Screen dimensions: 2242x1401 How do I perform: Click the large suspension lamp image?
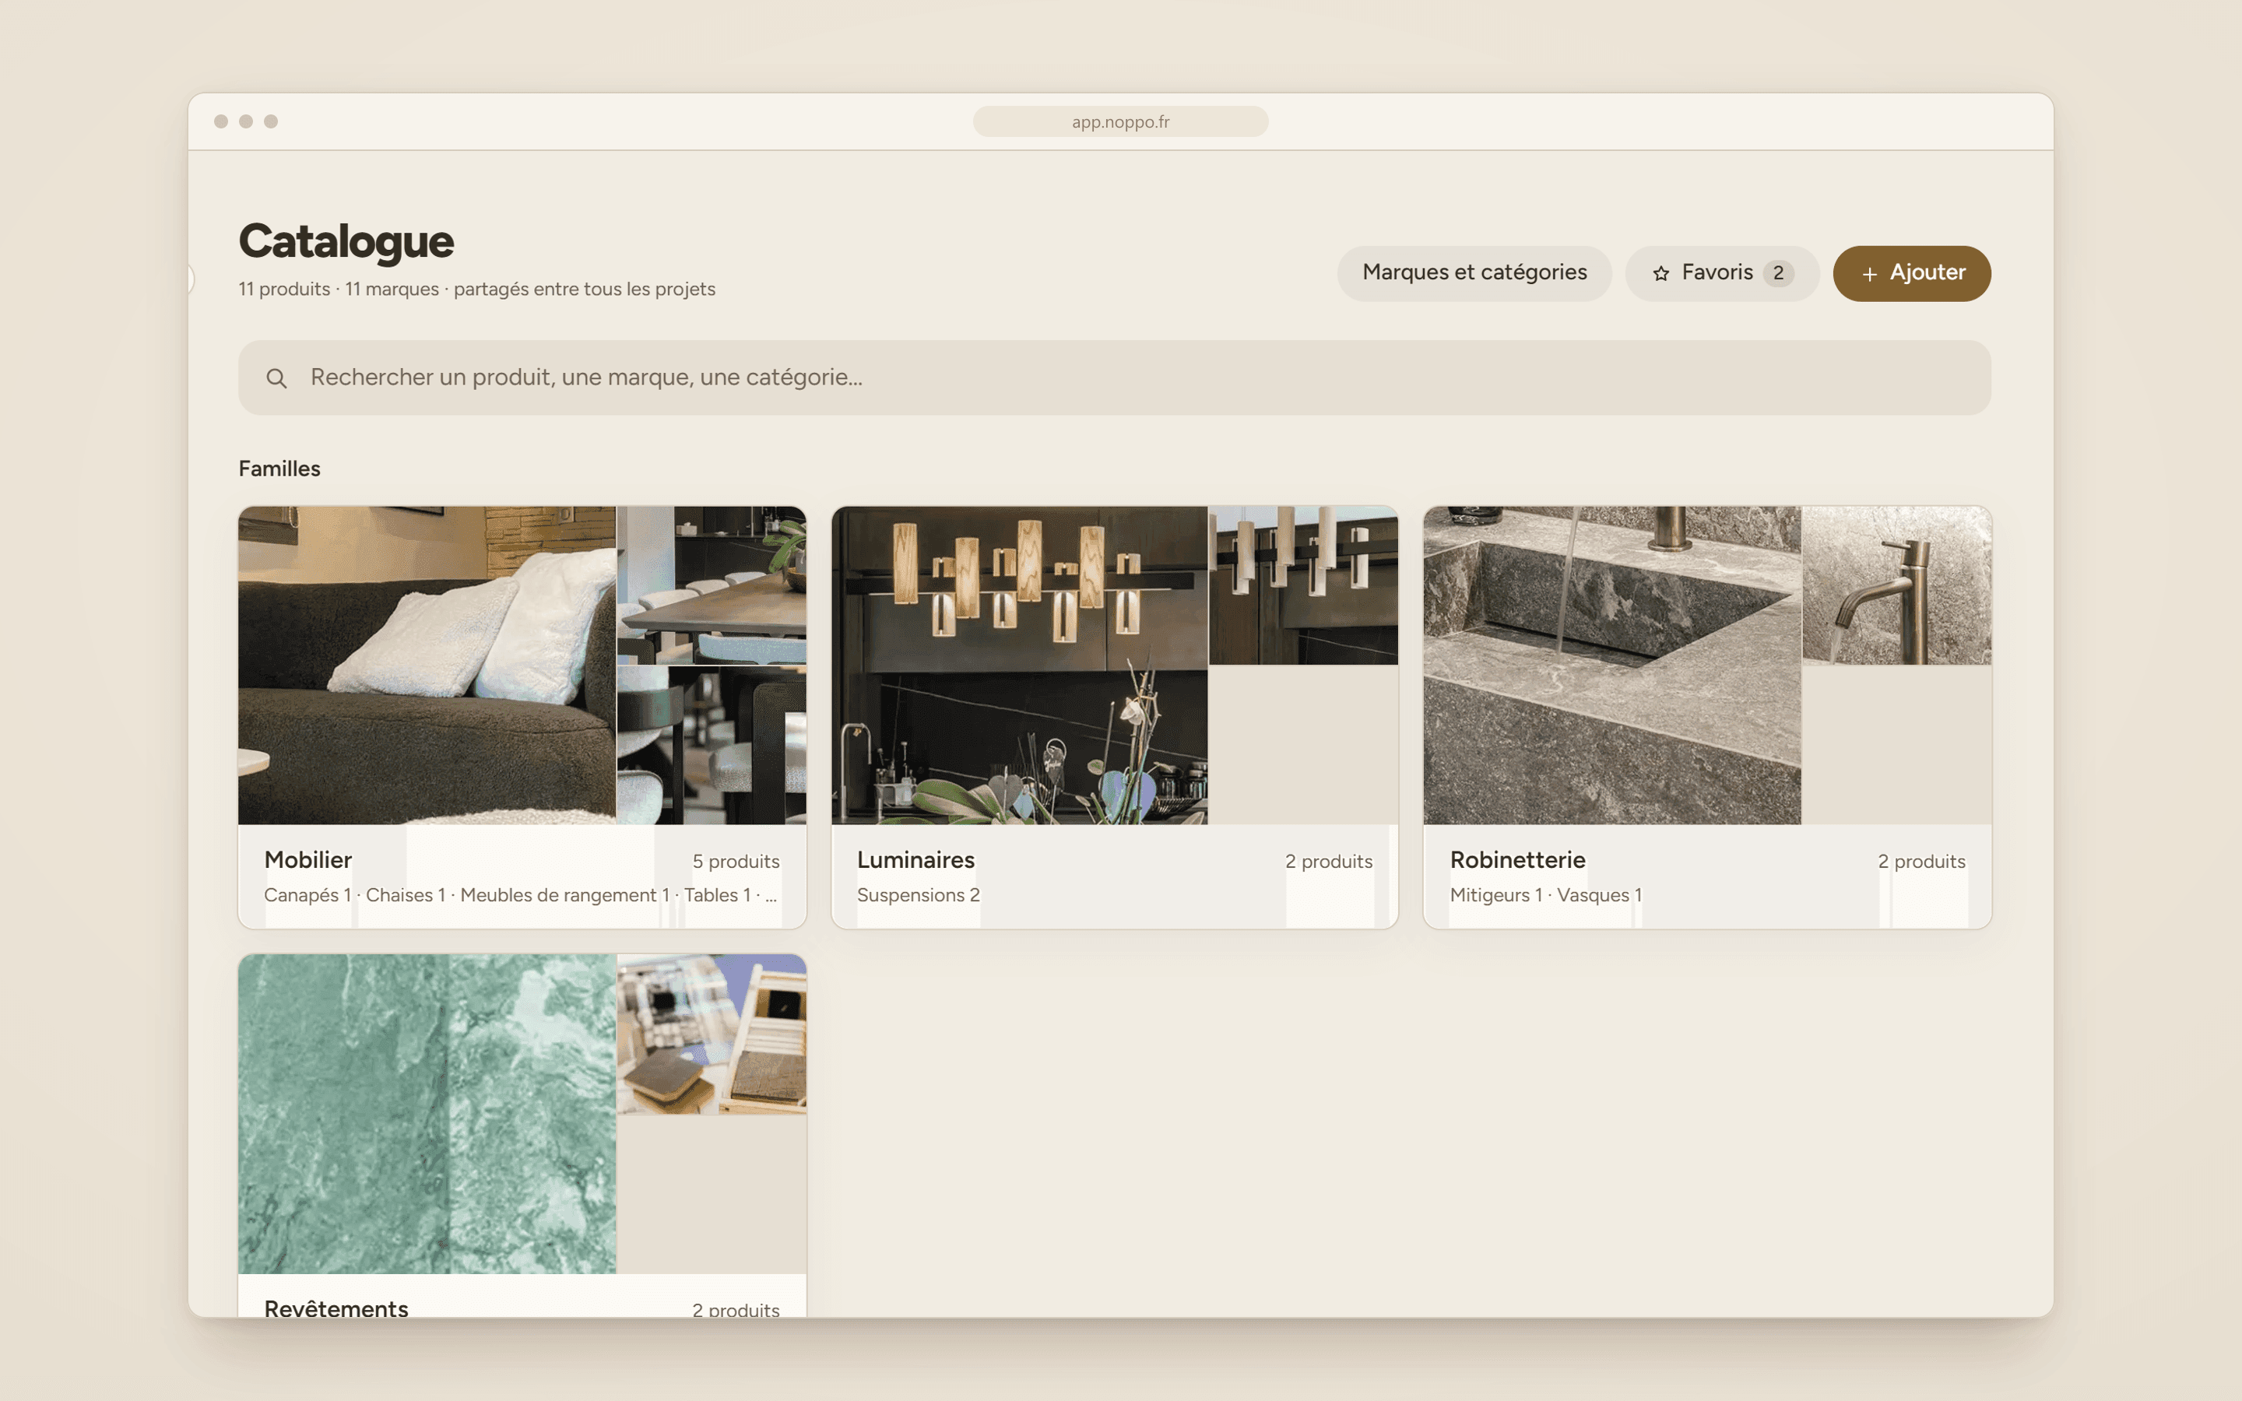click(1019, 665)
